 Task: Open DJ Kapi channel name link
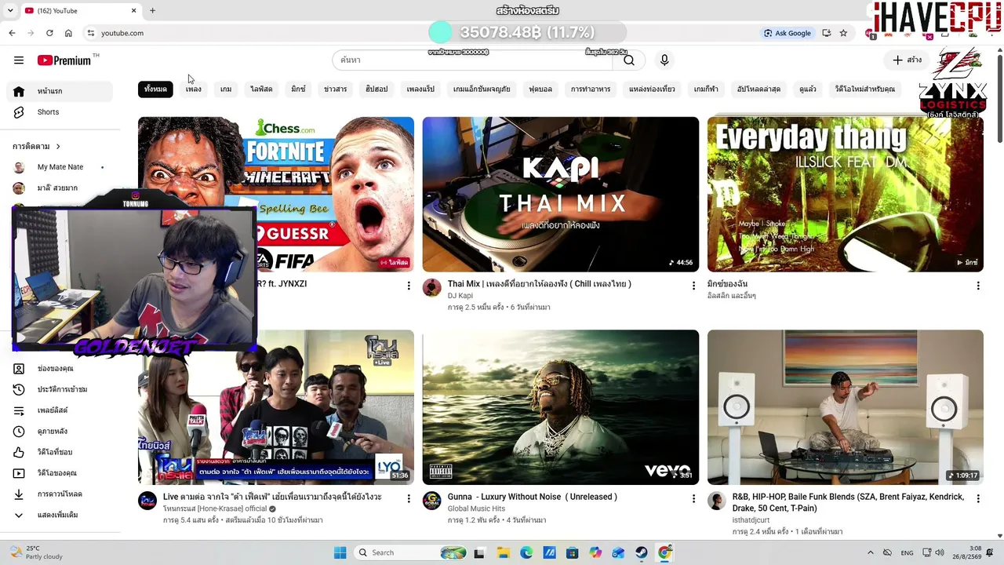coord(460,296)
